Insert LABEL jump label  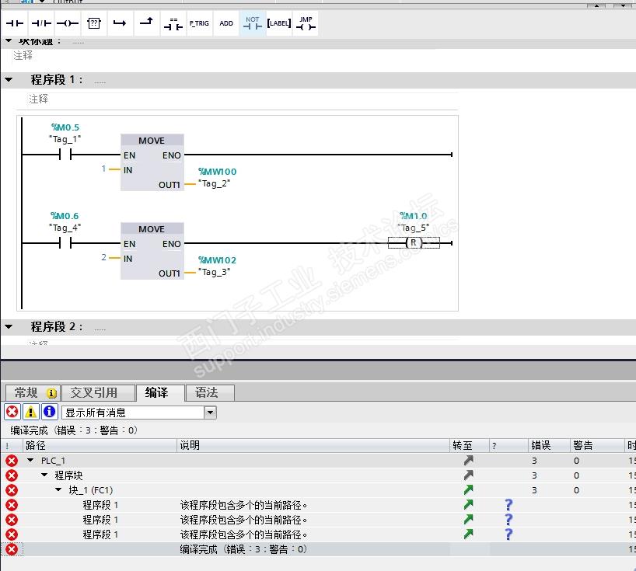tap(279, 23)
